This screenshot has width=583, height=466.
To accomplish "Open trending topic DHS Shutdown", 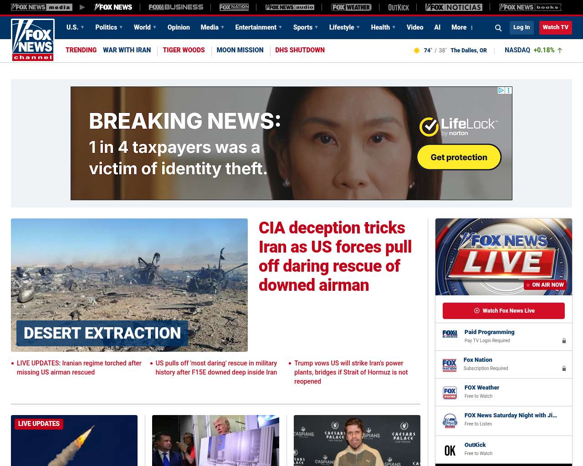I will [x=300, y=50].
